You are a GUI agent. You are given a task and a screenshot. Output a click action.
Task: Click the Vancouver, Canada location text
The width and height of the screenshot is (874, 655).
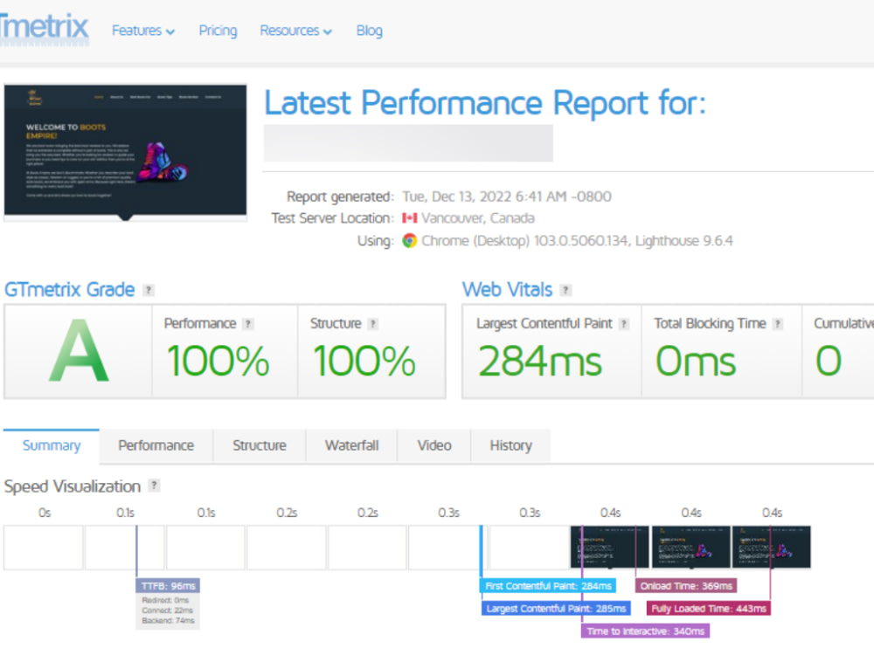[x=478, y=217]
